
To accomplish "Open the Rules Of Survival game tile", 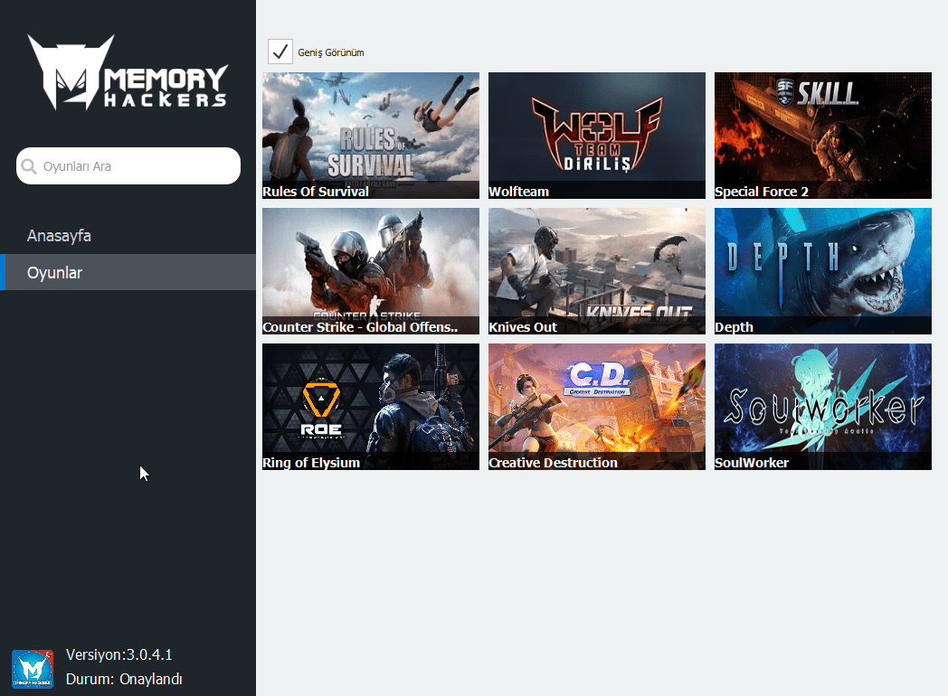I will tap(371, 136).
